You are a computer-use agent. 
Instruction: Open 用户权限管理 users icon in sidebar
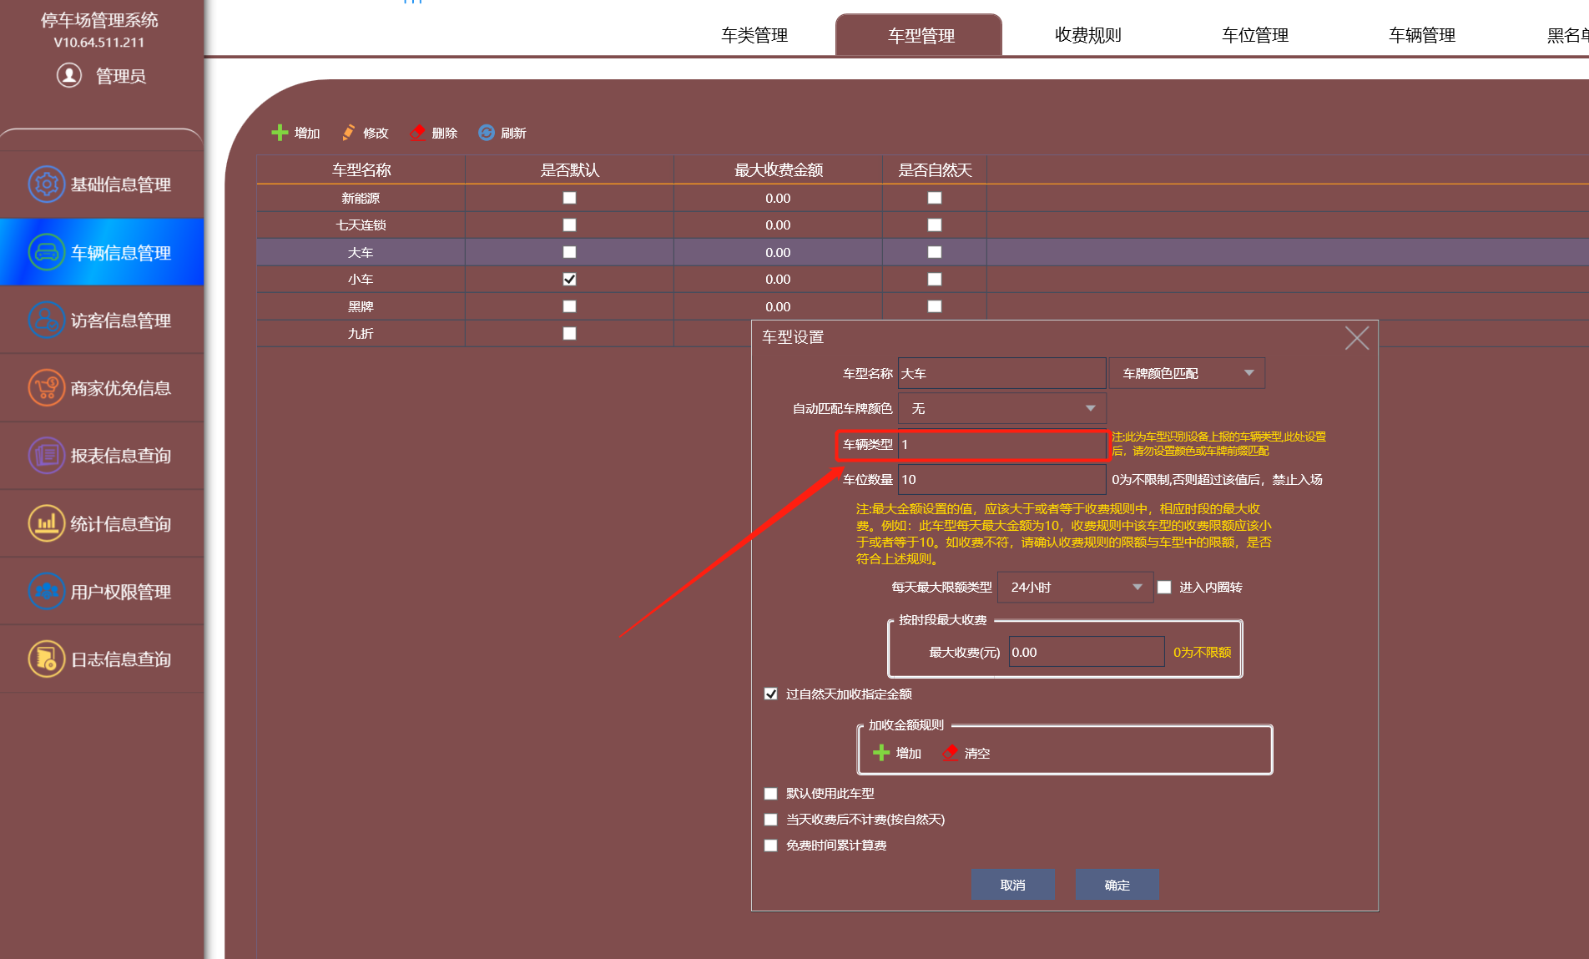click(47, 591)
